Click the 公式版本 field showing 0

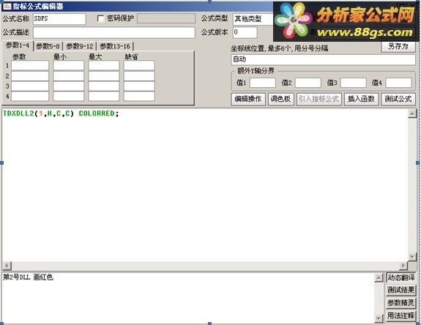coord(245,32)
